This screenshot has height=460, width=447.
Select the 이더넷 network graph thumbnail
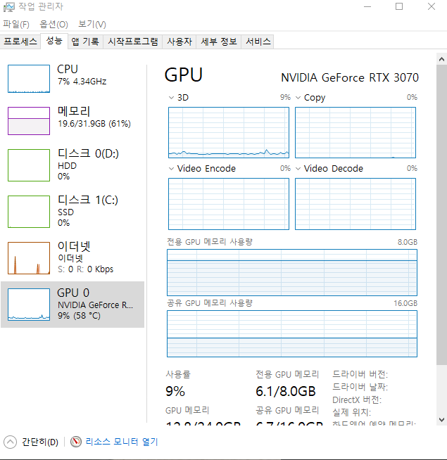tap(29, 258)
